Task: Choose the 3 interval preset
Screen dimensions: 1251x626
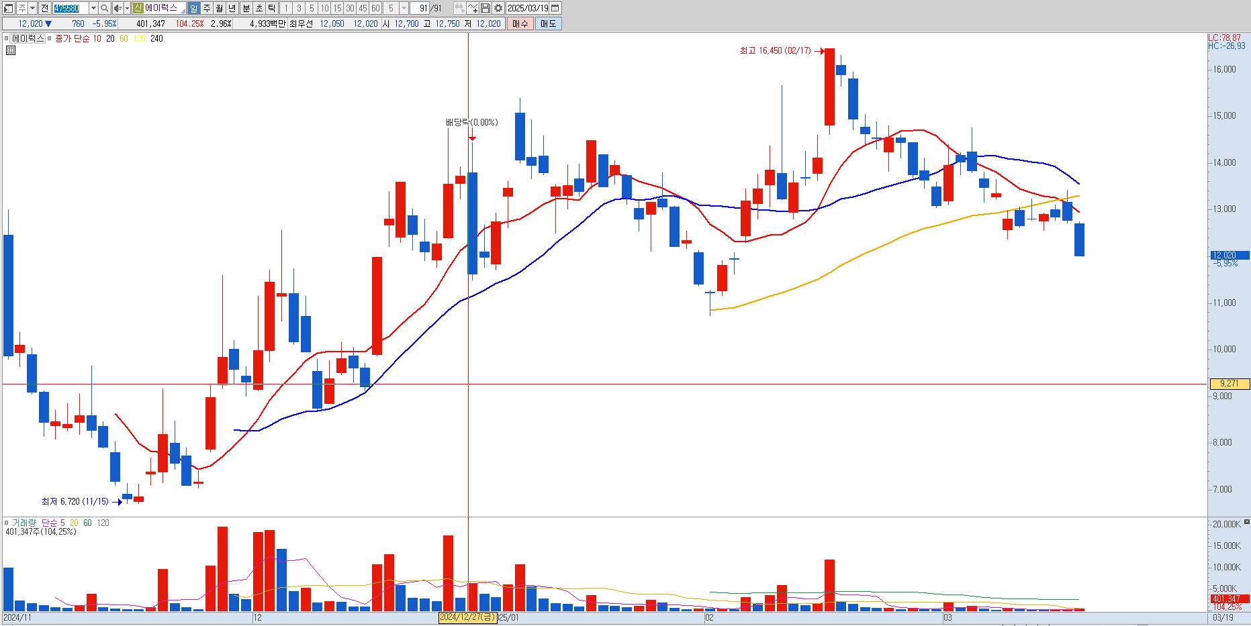Action: click(x=299, y=8)
